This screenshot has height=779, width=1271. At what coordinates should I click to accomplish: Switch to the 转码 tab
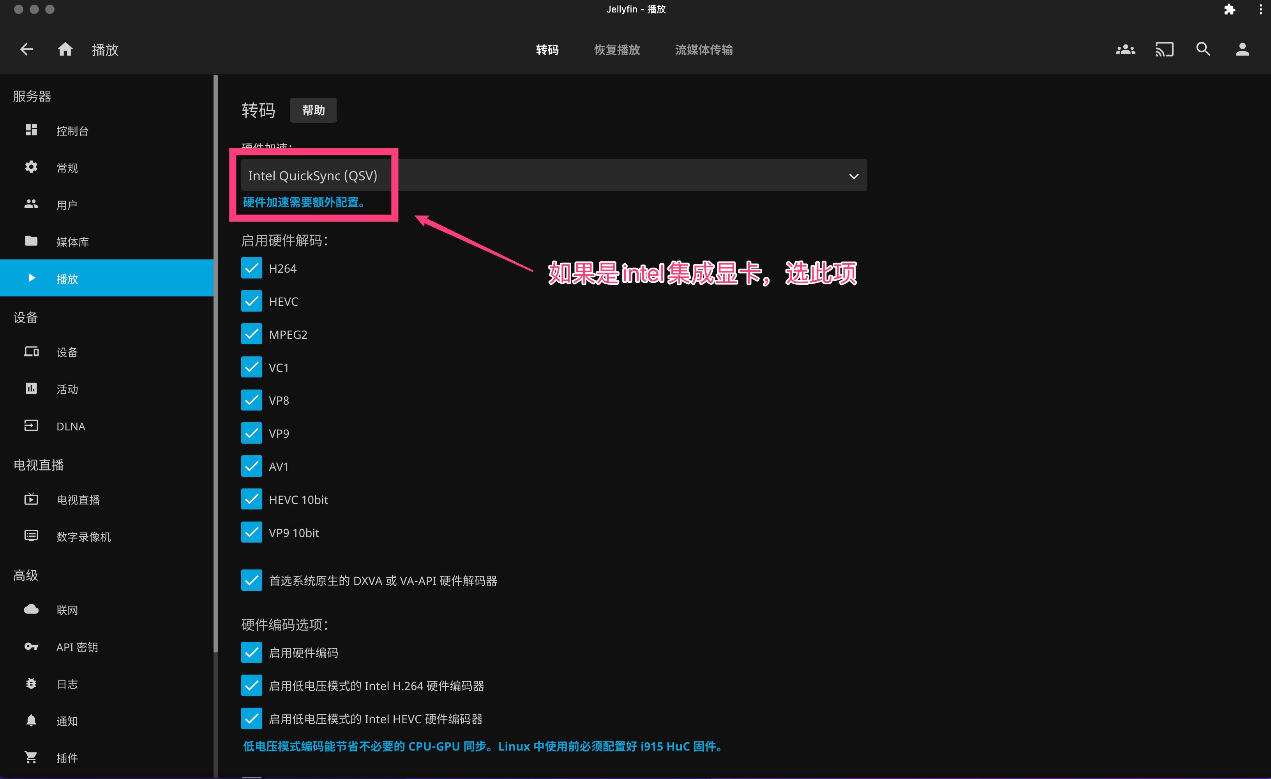point(547,49)
